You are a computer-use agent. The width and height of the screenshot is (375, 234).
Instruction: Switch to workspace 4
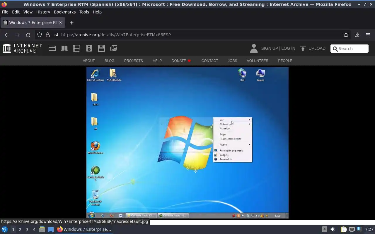[34, 230]
